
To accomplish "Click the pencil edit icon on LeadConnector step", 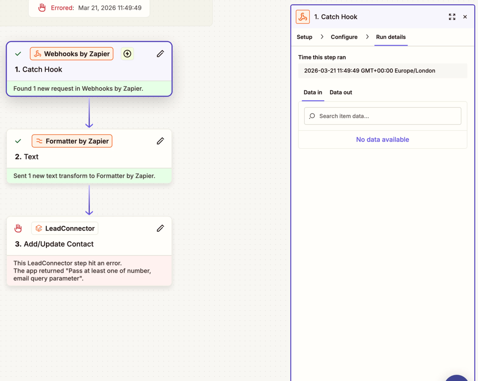I will tap(160, 228).
